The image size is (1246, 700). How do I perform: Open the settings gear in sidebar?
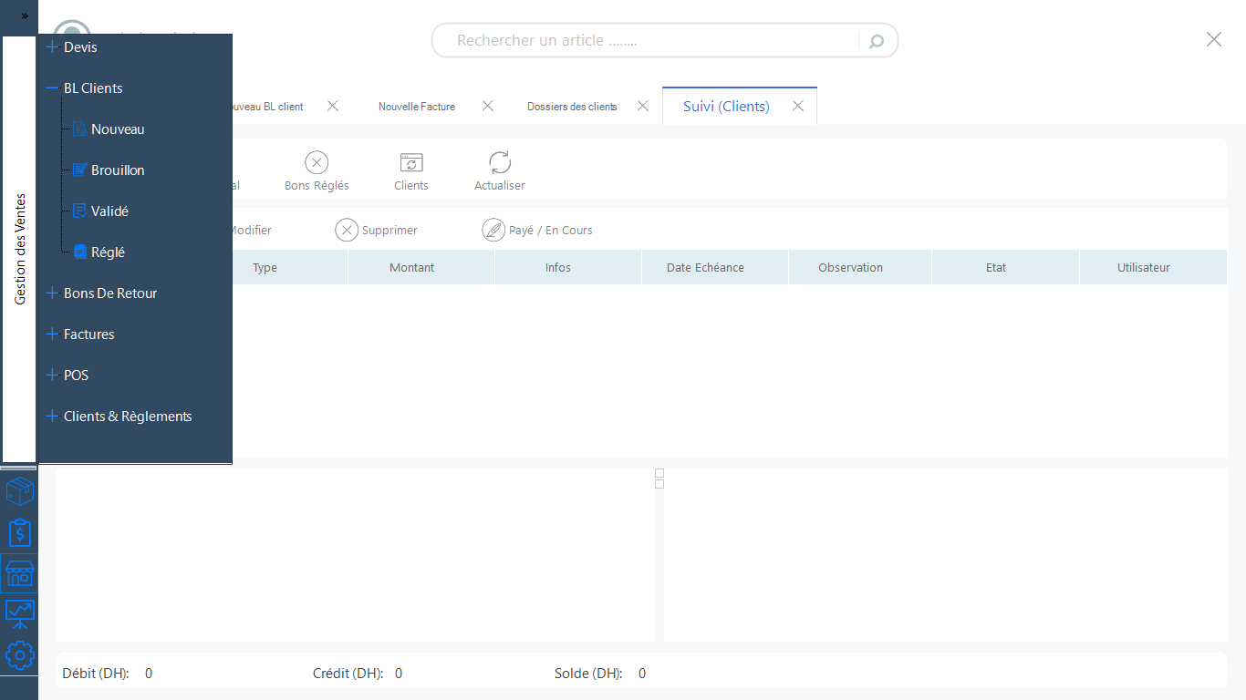[x=19, y=654]
